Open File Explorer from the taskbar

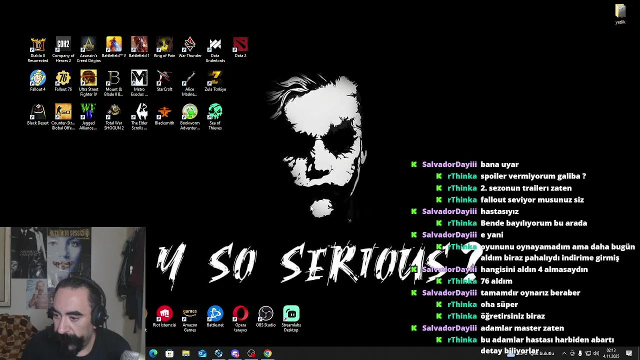tap(185, 353)
